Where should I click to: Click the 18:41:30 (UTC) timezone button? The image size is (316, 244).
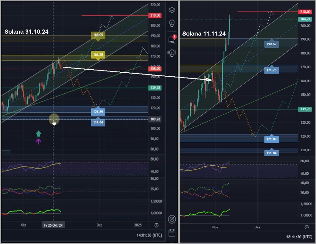[299, 237]
